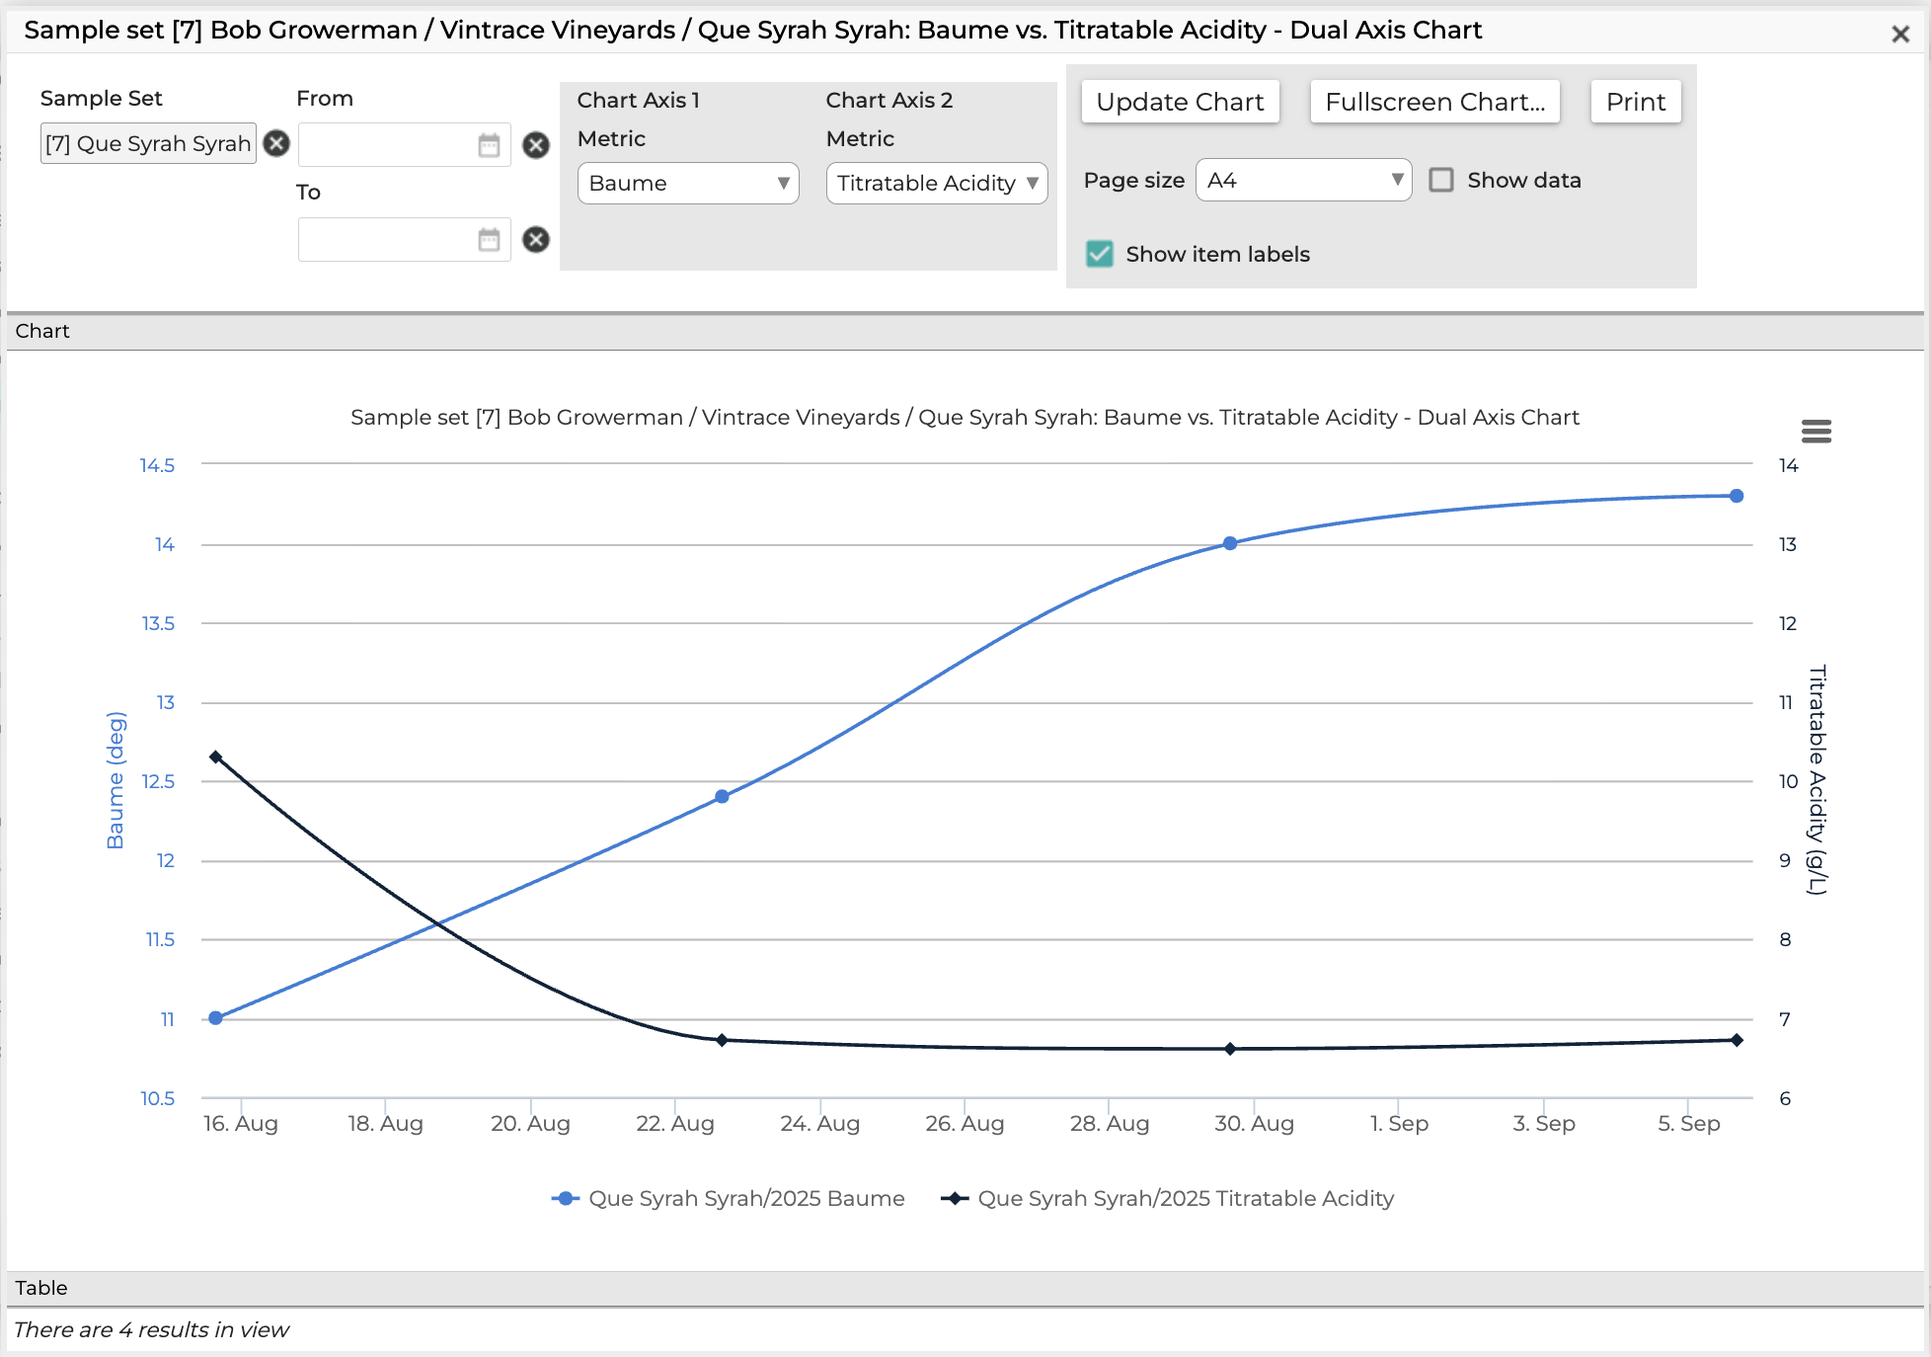Screen dimensions: 1931x1357
Task: Uncheck Show item labels
Action: [x=1100, y=254]
